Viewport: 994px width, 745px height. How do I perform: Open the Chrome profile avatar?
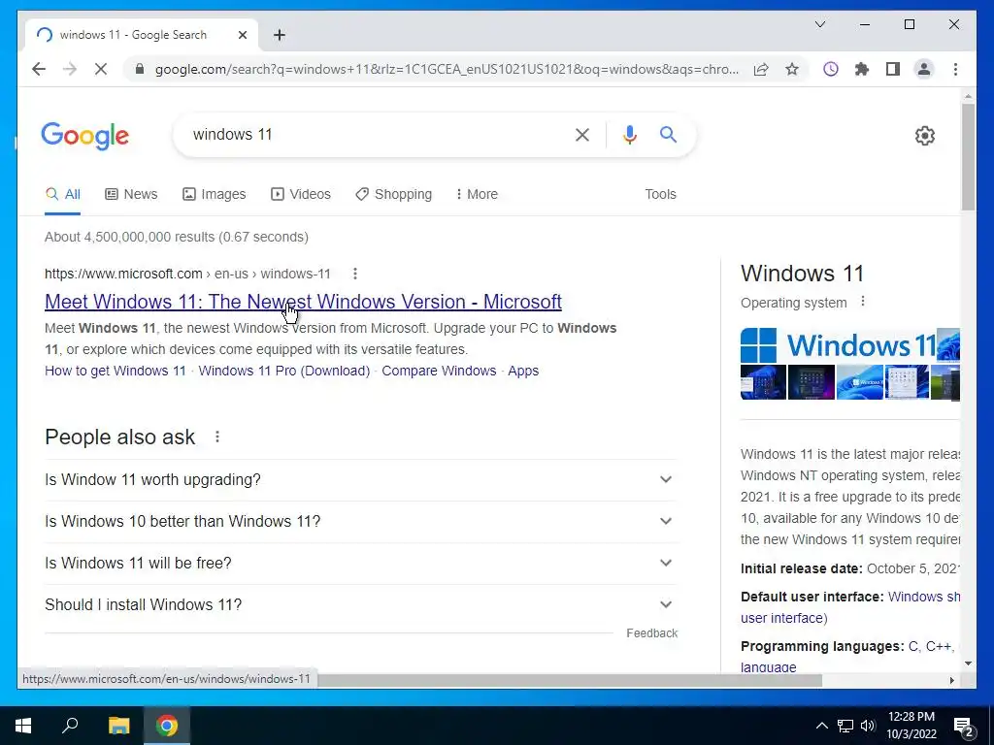pos(924,69)
